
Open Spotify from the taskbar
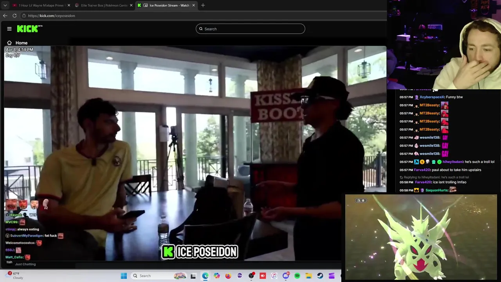click(297, 276)
